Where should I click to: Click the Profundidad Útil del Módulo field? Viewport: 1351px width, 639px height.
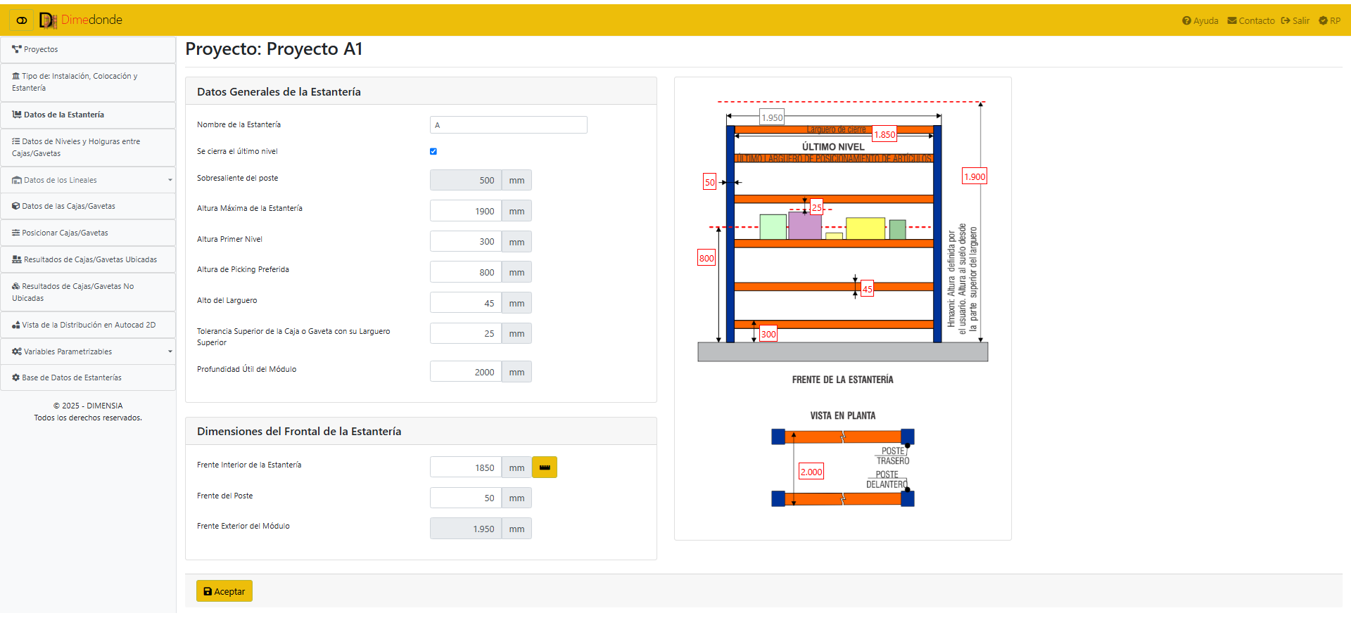[466, 372]
